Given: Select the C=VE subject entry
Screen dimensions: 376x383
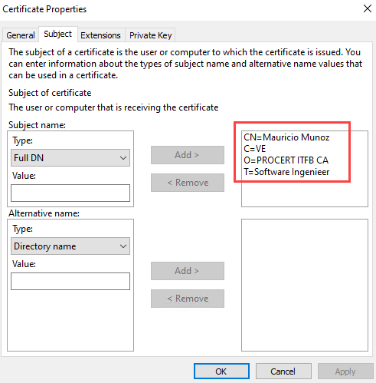Looking at the screenshot, I should 255,149.
